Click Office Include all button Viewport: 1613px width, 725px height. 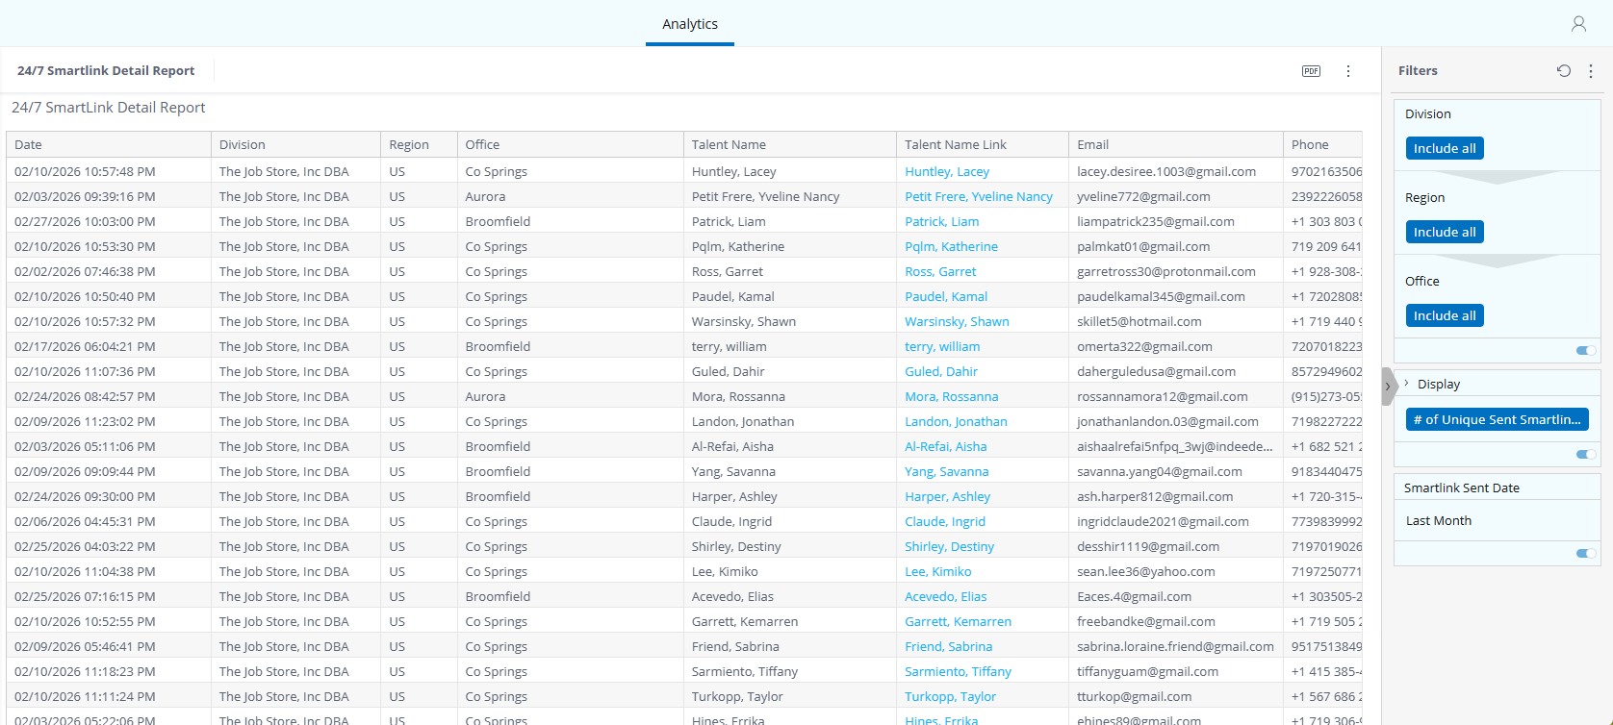tap(1445, 315)
